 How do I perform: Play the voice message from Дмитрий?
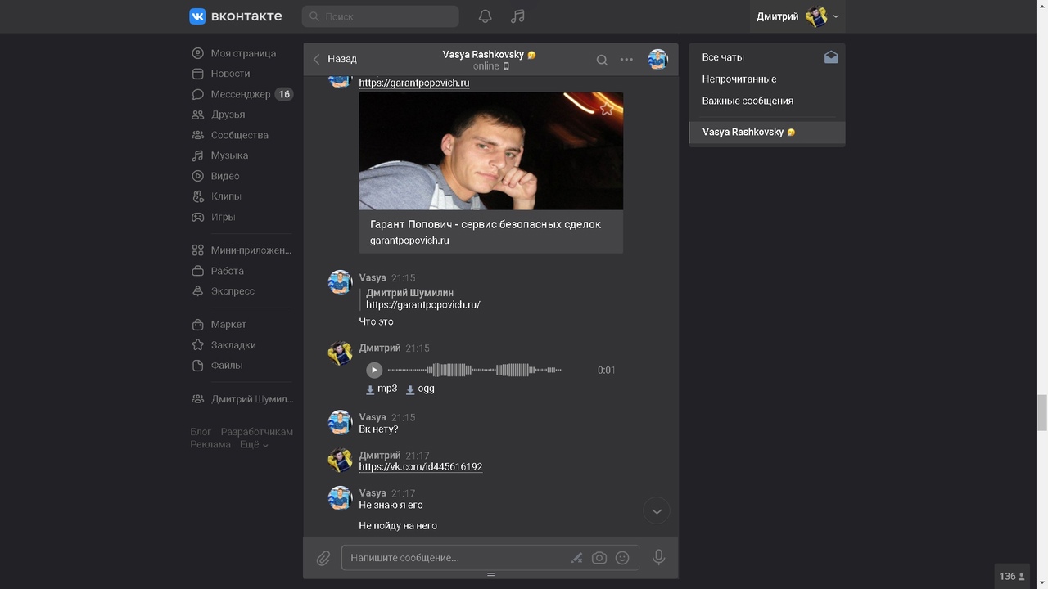point(374,370)
